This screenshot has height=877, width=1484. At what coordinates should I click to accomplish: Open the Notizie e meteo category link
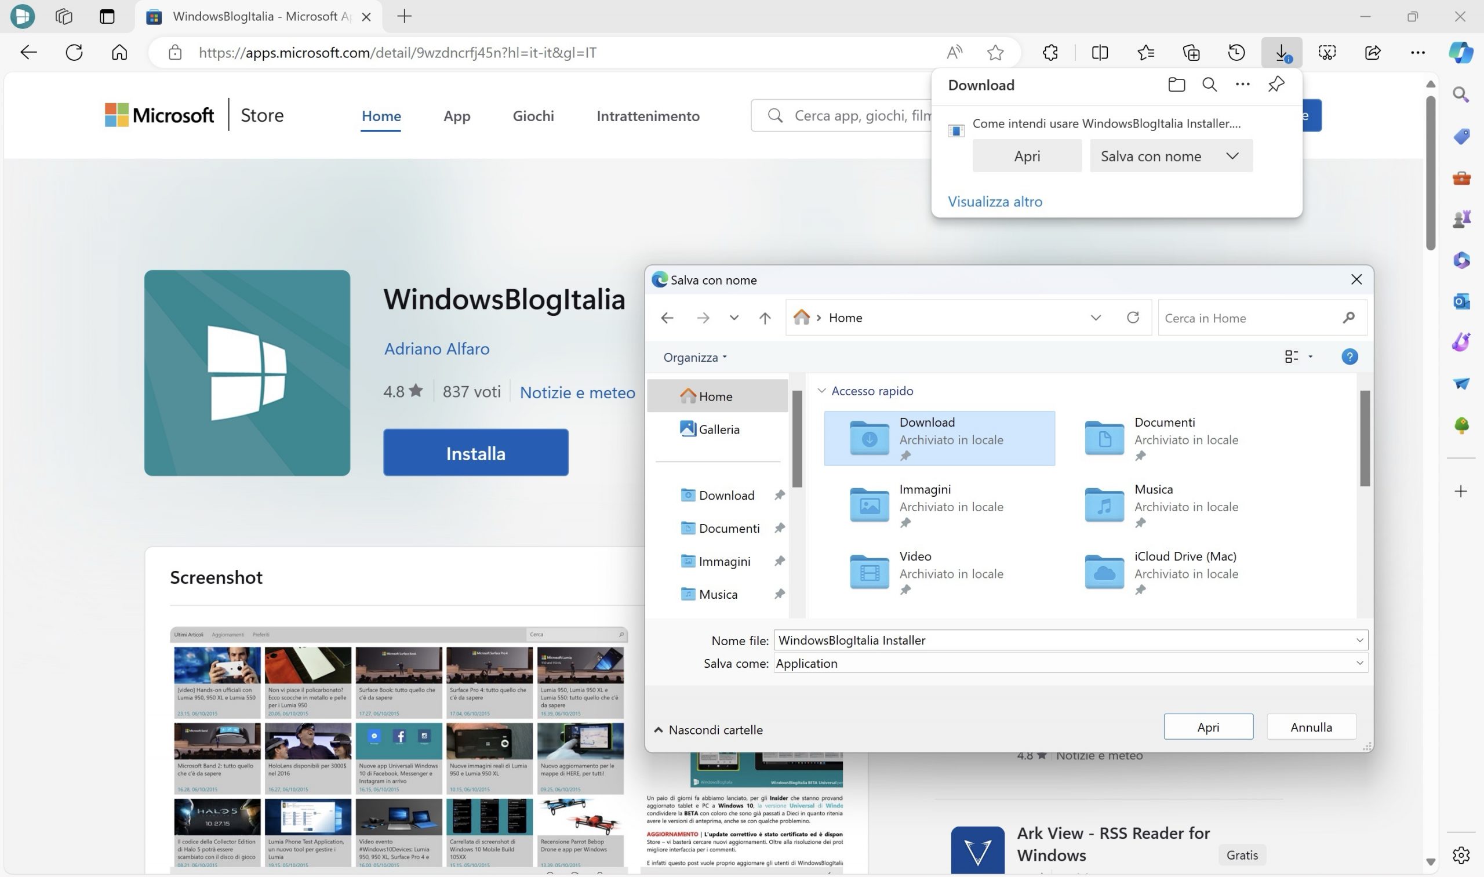[577, 392]
